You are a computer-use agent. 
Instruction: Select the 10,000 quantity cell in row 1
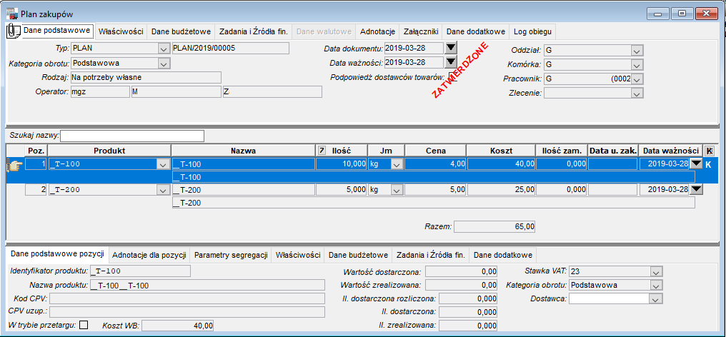click(x=342, y=164)
